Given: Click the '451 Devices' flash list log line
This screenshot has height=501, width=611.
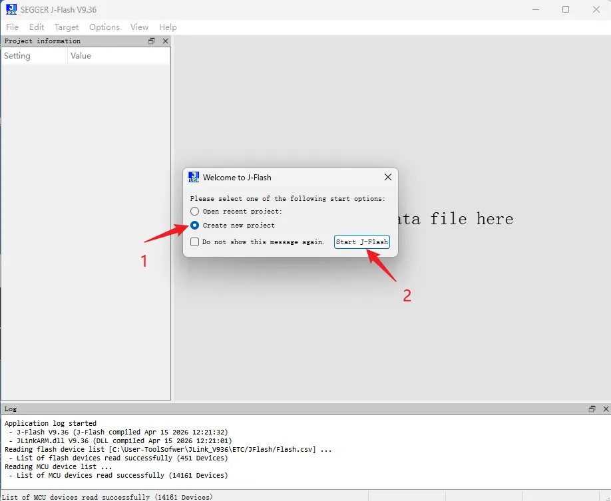Looking at the screenshot, I should pos(118,458).
